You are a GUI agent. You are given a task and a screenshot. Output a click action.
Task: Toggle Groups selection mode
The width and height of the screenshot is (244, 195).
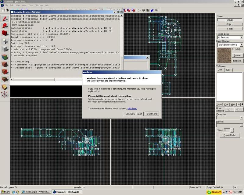[x=230, y=20]
